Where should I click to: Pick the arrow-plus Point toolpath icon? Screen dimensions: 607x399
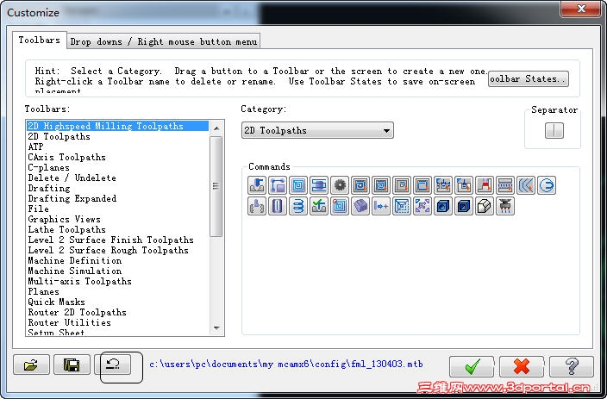pos(381,206)
